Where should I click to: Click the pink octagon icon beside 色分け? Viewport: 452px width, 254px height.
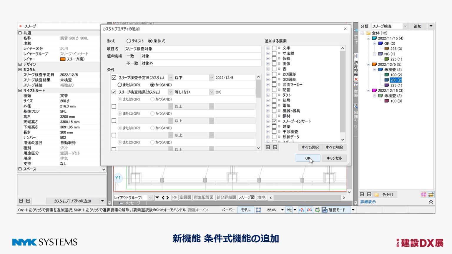point(423,194)
